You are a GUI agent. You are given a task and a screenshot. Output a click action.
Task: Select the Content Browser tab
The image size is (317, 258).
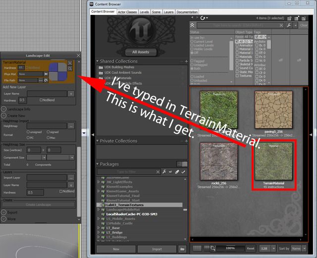coord(103,12)
